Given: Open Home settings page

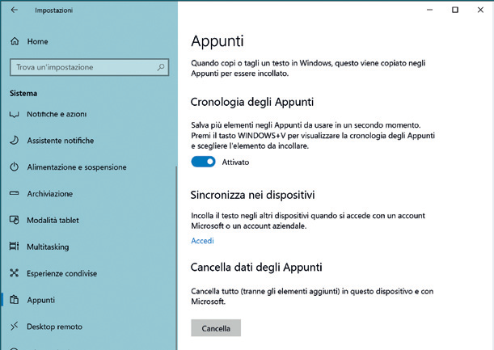Looking at the screenshot, I should [37, 41].
